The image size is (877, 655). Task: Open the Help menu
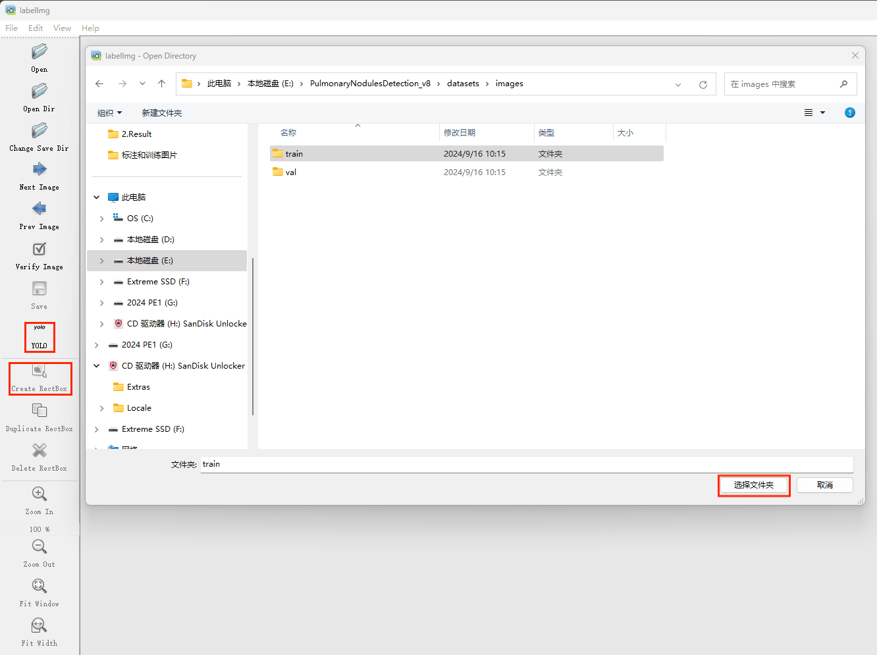(90, 28)
